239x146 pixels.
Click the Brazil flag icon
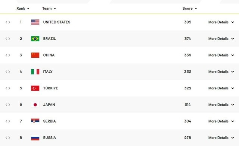[x=35, y=39]
